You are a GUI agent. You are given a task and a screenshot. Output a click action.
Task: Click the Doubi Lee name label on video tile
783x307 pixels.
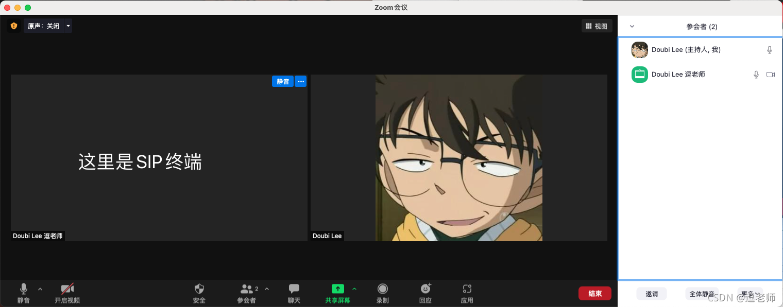coord(327,236)
